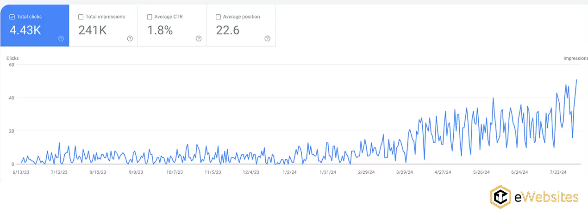Click the 6/13/23 date label
The height and width of the screenshot is (213, 588).
[20, 172]
